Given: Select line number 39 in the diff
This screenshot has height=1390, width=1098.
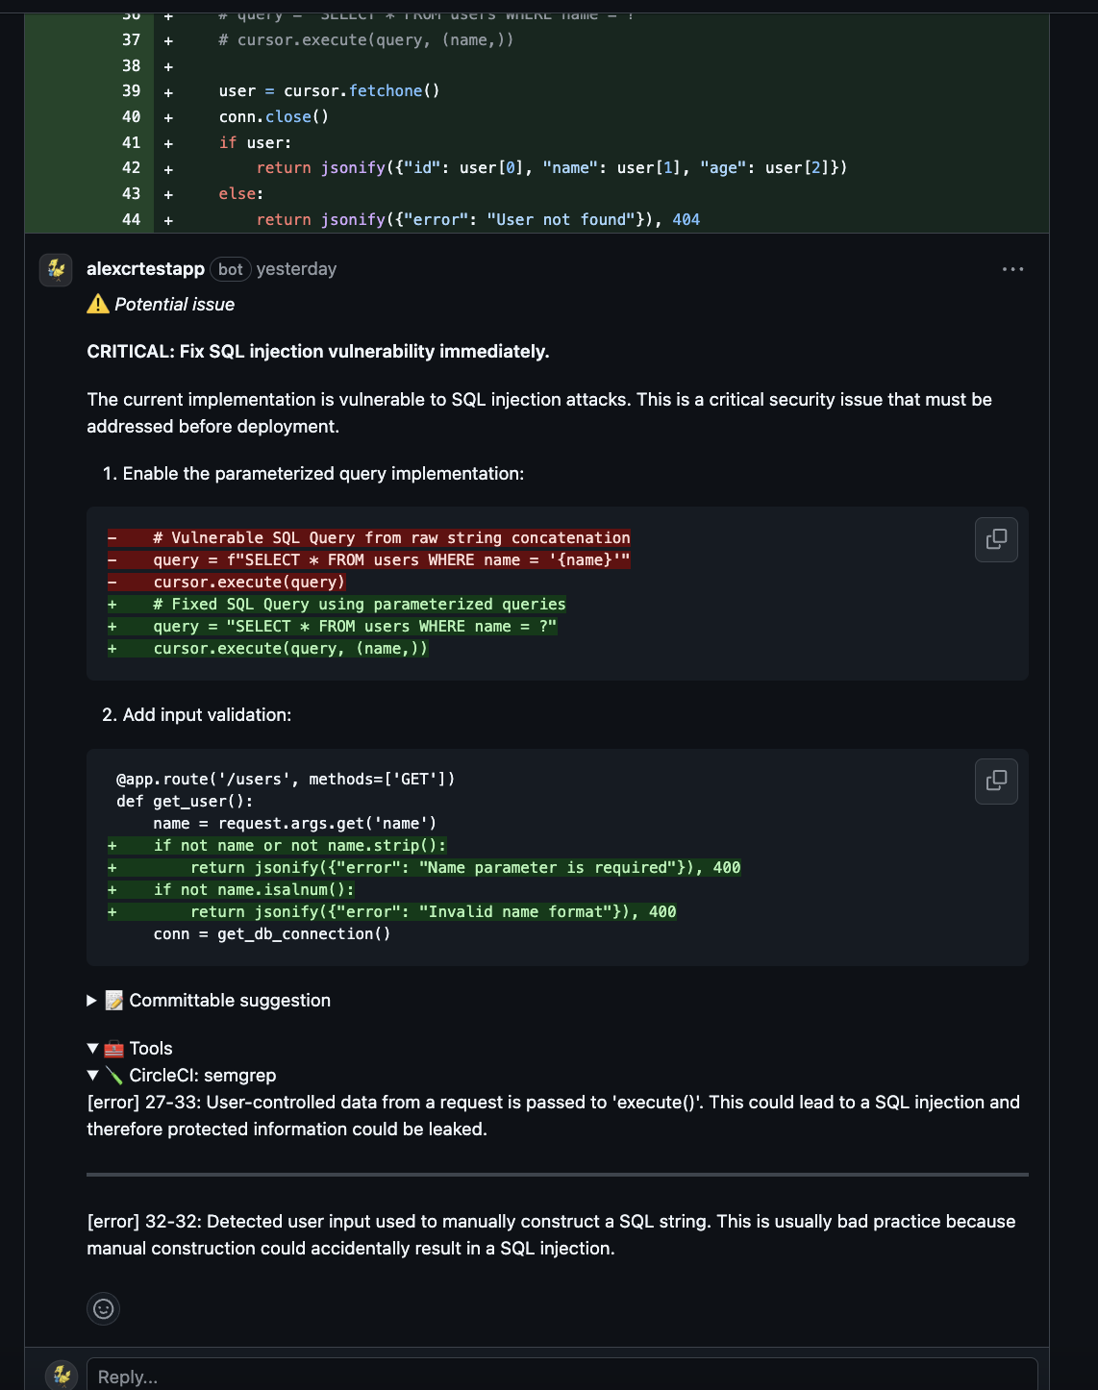Looking at the screenshot, I should tap(129, 90).
